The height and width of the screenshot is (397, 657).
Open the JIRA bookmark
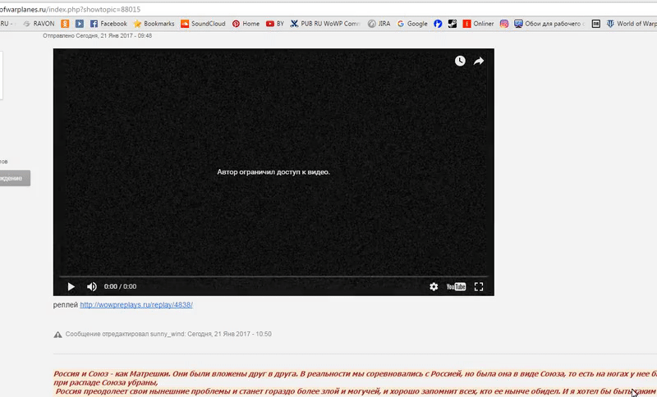[x=379, y=24]
